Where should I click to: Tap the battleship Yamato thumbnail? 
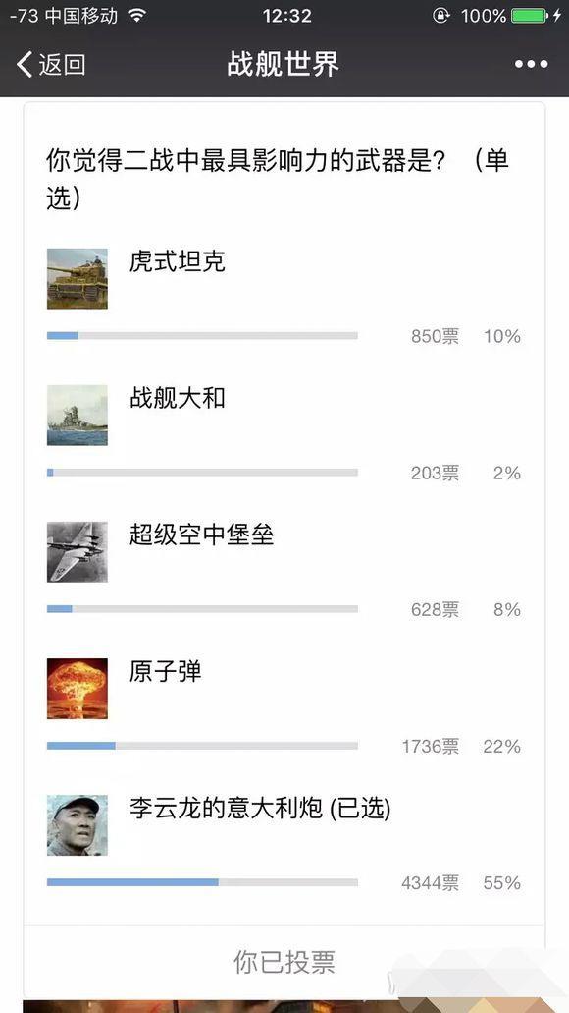pos(78,416)
